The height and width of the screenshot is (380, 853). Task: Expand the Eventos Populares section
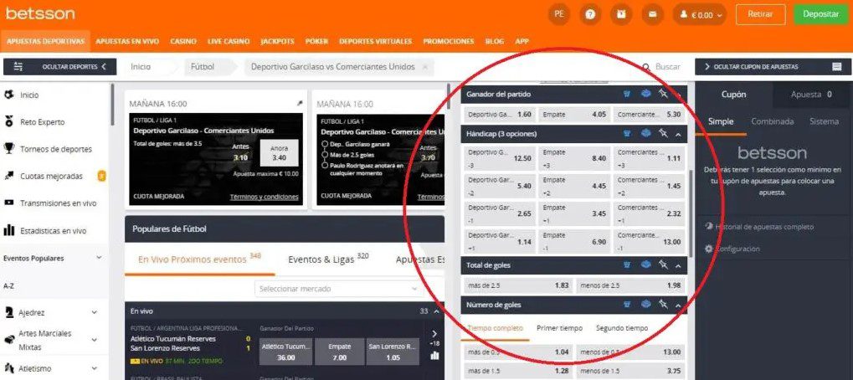coord(99,259)
